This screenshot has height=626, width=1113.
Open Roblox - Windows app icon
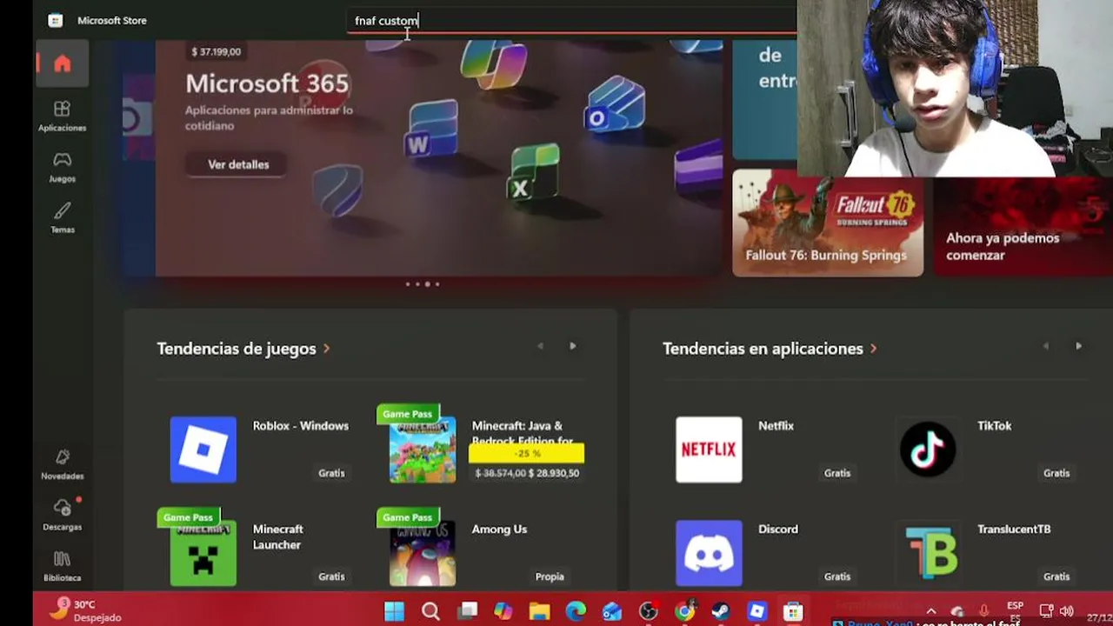click(203, 450)
